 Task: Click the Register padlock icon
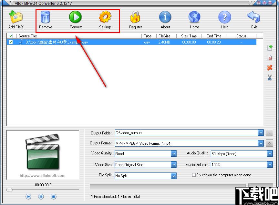point(135,17)
